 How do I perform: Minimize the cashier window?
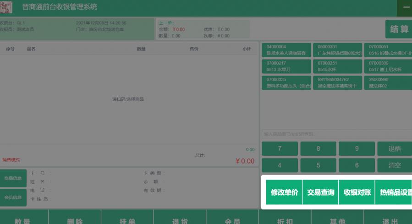click(x=406, y=8)
